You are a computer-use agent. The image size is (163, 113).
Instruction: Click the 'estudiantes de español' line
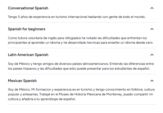(79, 69)
